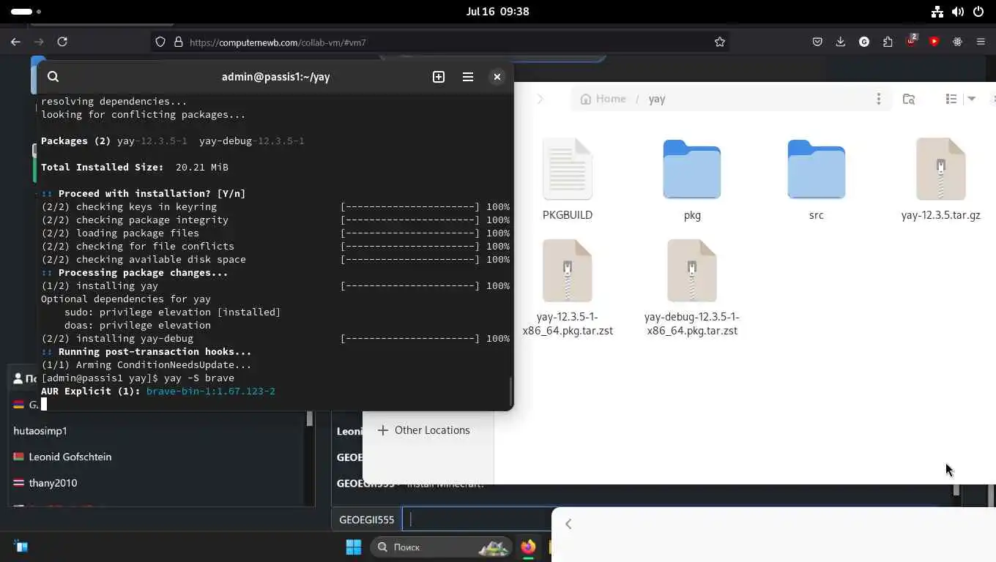Click the user list scrollbar thumb
The image size is (996, 562).
point(309,419)
